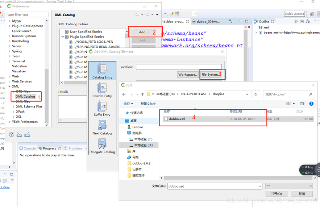Click 新建文件夹 new folder button
The height and width of the screenshot is (207, 320).
(148, 104)
